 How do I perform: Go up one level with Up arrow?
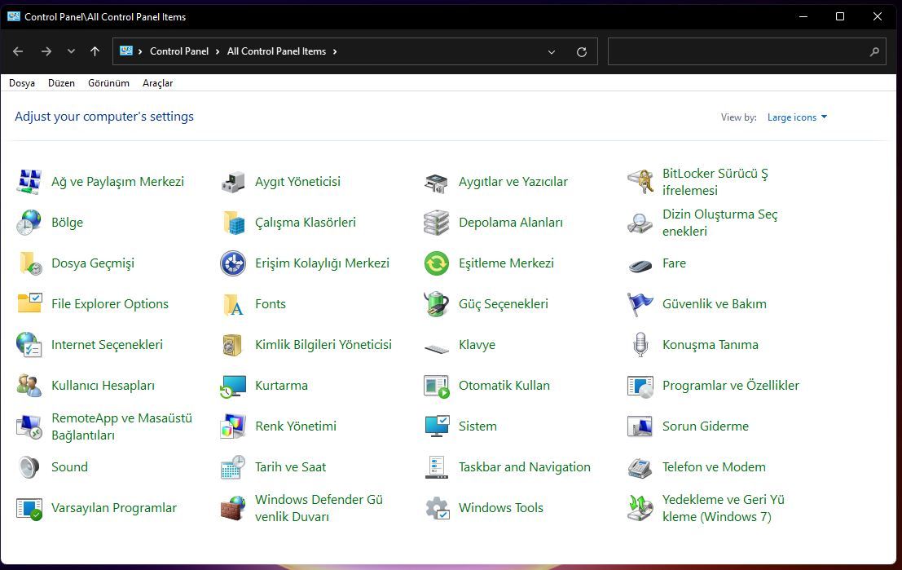(x=95, y=51)
